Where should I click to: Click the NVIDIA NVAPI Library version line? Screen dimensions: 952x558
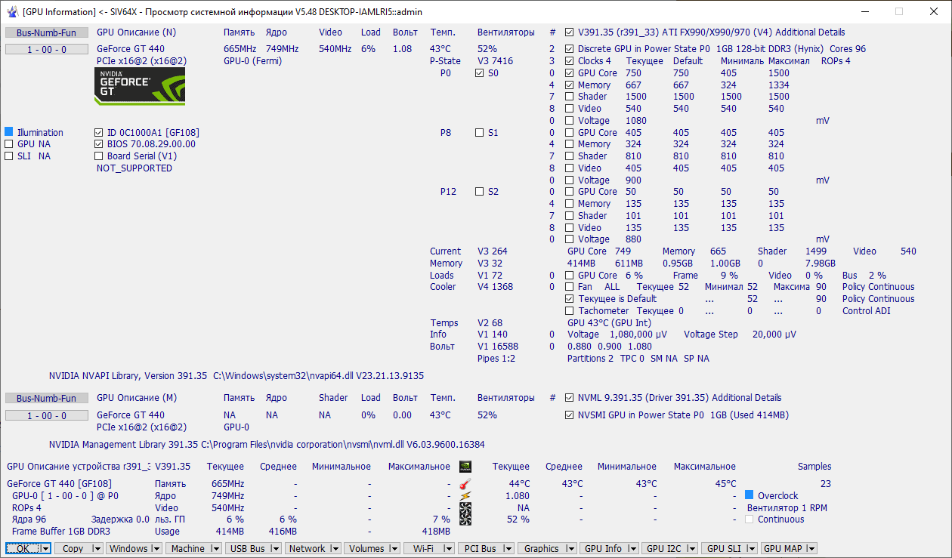pyautogui.click(x=236, y=375)
